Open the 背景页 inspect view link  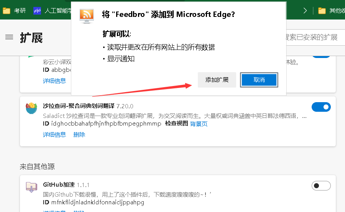point(199,124)
